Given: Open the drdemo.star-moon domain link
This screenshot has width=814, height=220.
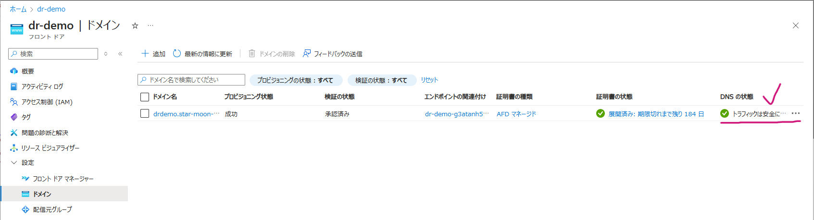Looking at the screenshot, I should pos(186,114).
